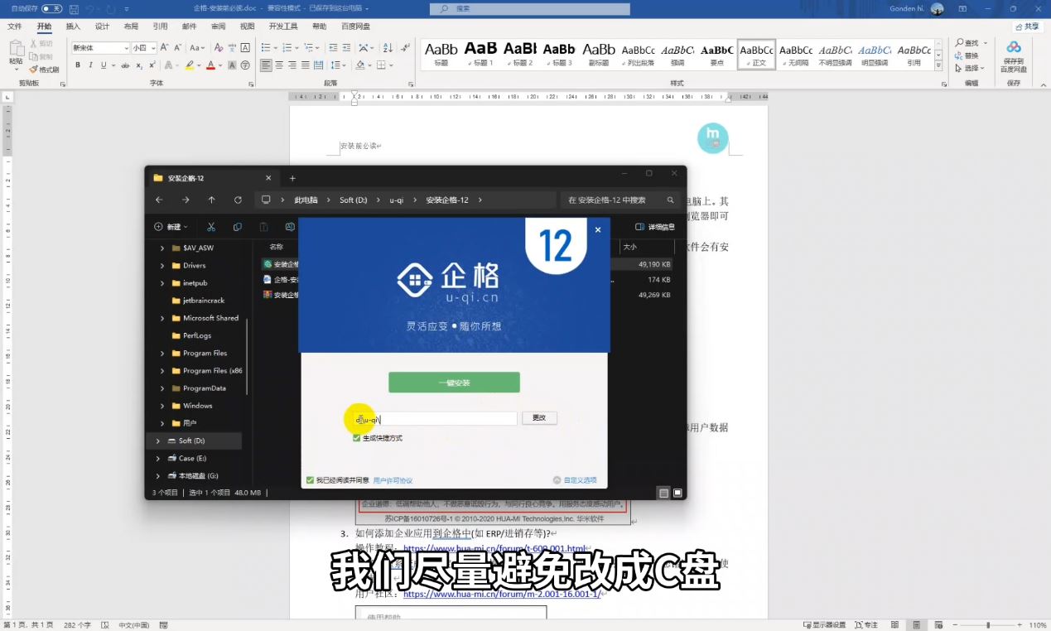The width and height of the screenshot is (1051, 631).
Task: Decrease paragraph indent
Action: (332, 48)
